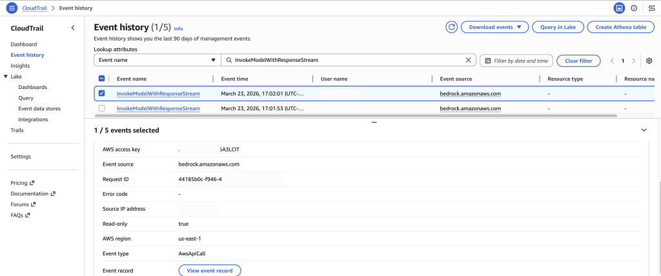The width and height of the screenshot is (661, 276).
Task: Open the Download events dropdown
Action: 494,27
